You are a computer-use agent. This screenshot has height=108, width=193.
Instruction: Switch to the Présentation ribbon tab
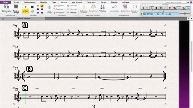[91, 2]
